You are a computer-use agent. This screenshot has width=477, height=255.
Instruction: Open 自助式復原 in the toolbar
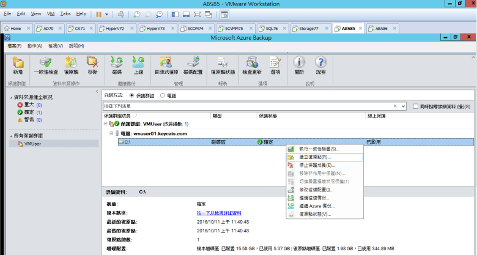point(165,64)
